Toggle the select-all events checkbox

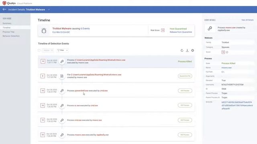[x=39, y=50]
